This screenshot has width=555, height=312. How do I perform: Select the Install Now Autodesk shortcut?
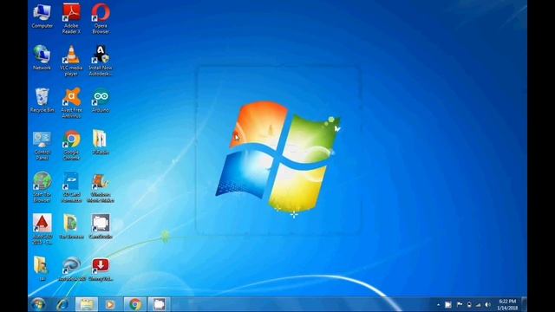[x=101, y=61]
